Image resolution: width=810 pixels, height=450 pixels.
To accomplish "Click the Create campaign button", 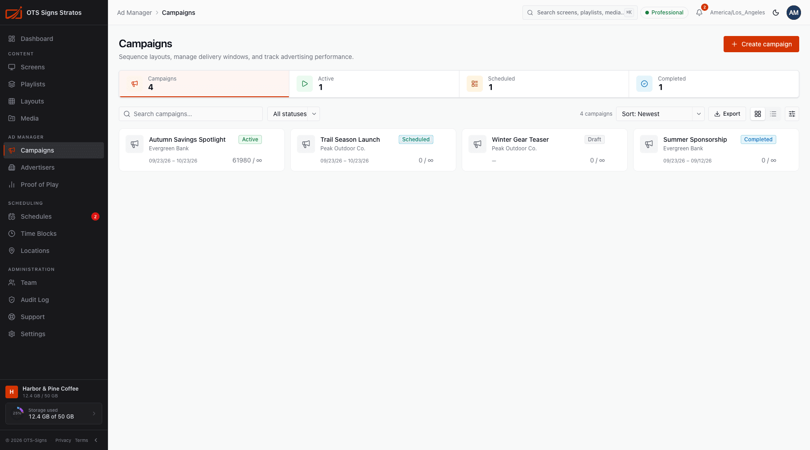I will tap(761, 44).
